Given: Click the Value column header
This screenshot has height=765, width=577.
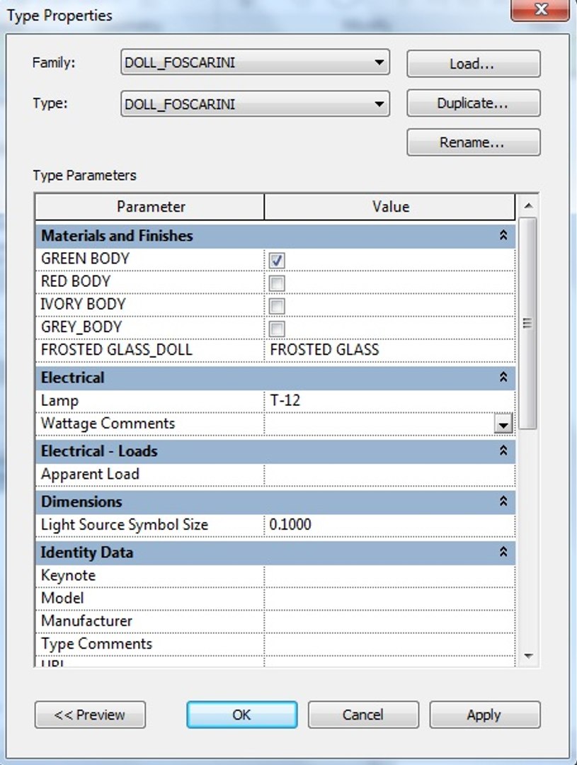Looking at the screenshot, I should click(x=389, y=207).
